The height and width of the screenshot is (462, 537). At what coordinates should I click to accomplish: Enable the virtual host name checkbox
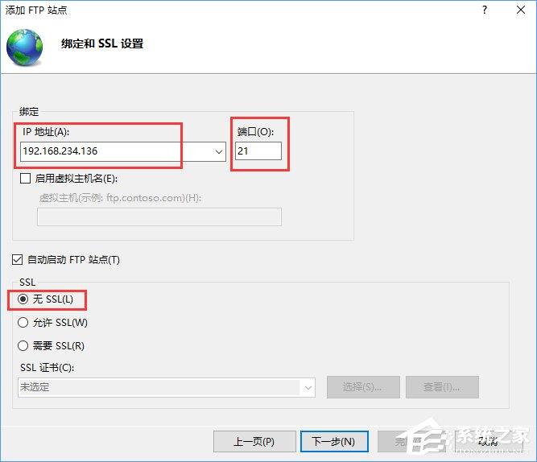click(x=25, y=179)
